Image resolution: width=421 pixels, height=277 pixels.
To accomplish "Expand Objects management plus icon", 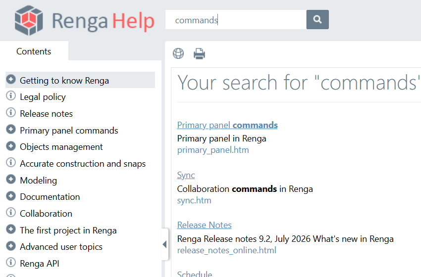I will pyautogui.click(x=11, y=146).
